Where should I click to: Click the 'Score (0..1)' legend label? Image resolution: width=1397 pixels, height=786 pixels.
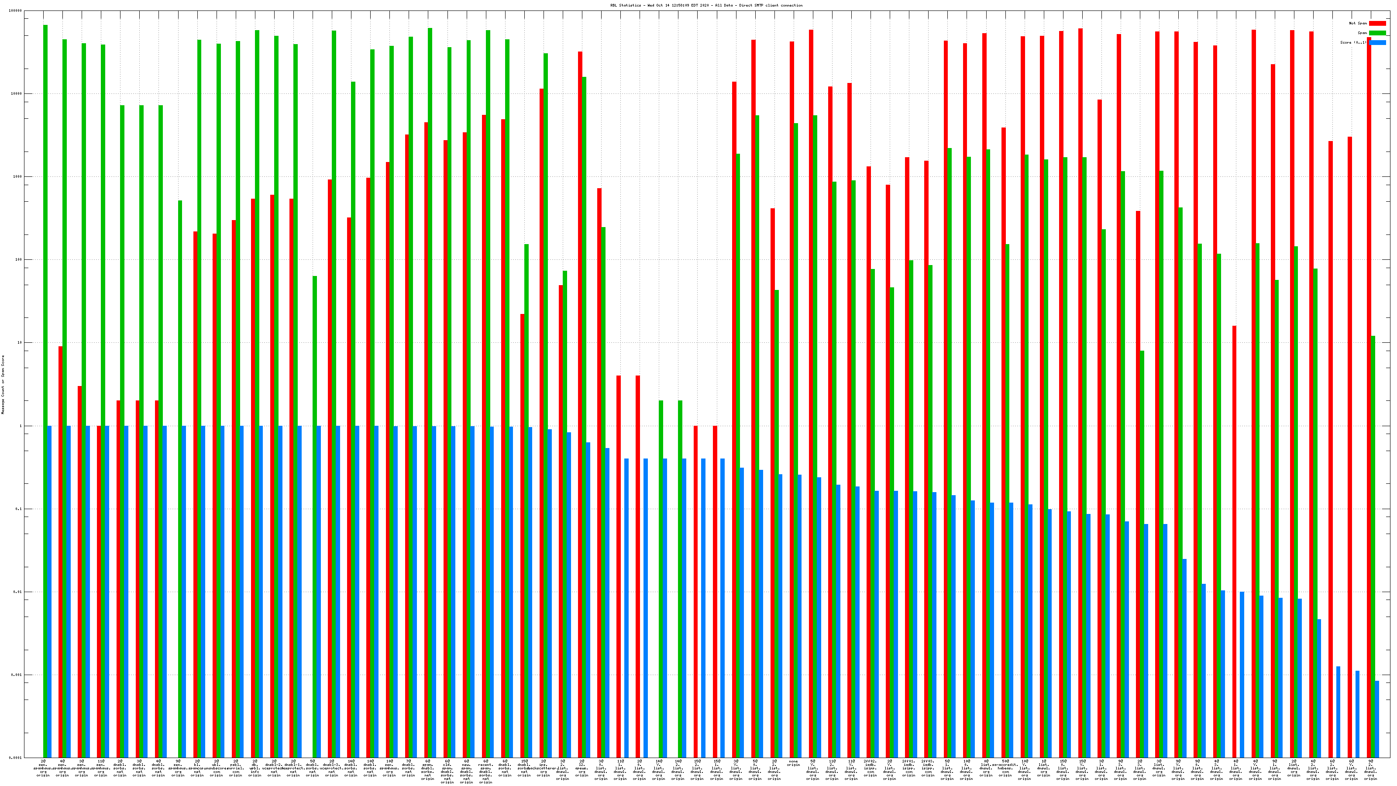pos(1354,42)
